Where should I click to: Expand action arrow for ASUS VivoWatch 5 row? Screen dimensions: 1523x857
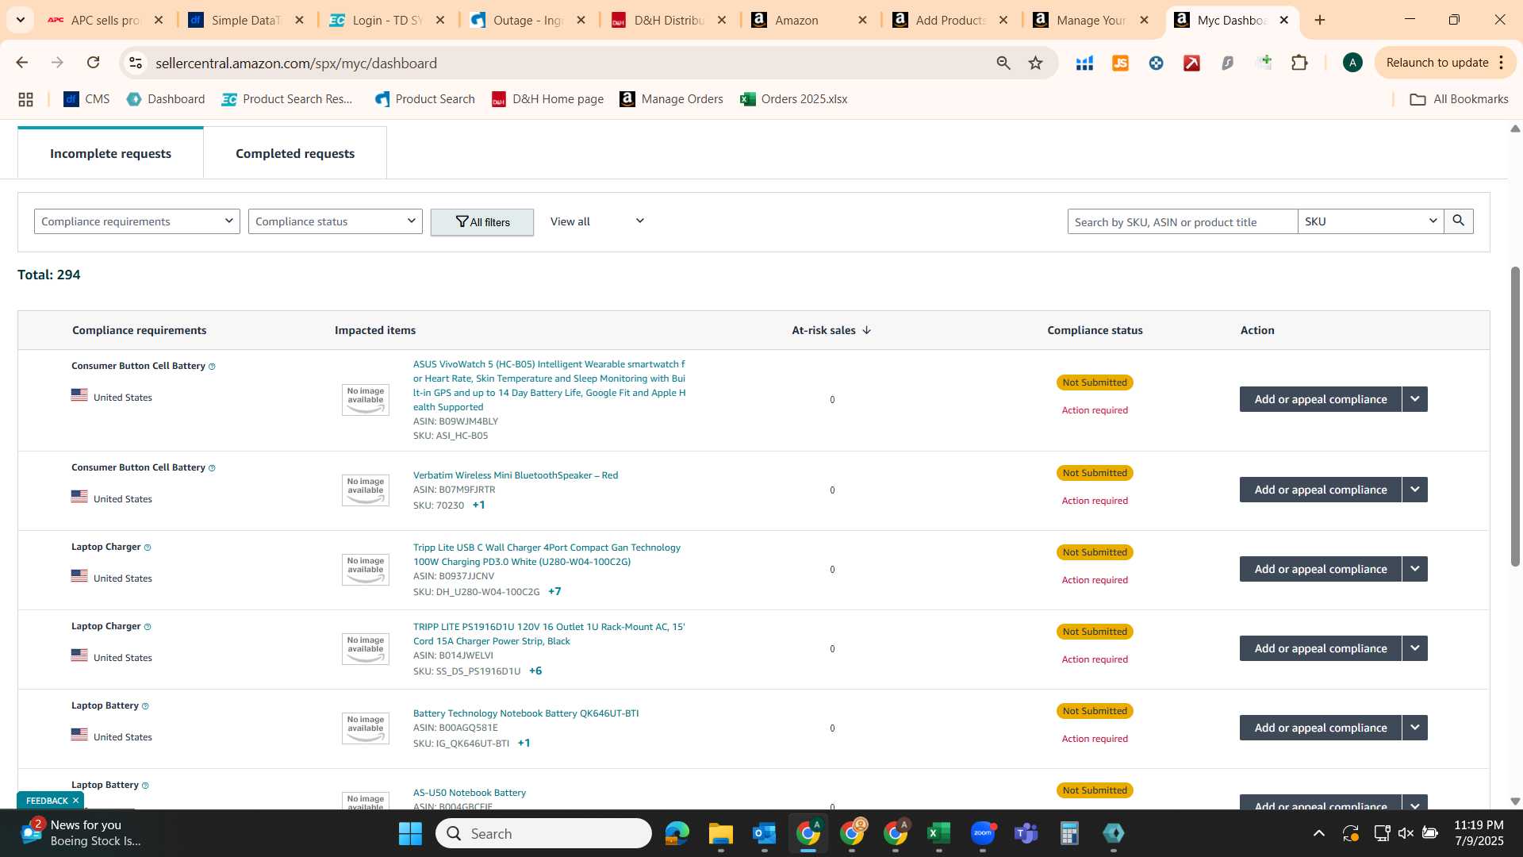pos(1414,399)
